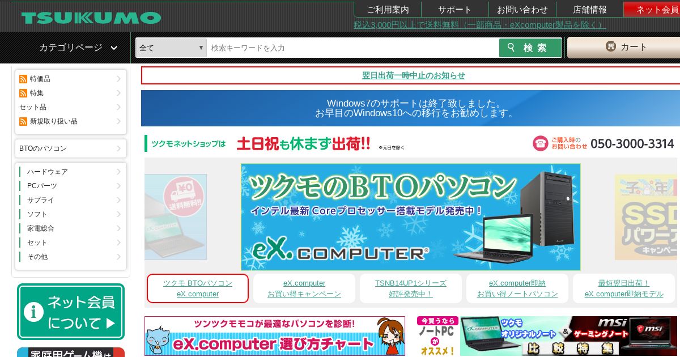Click the TSUKUMO logo
Viewport: 680px width, 357px height.
[x=91, y=18]
